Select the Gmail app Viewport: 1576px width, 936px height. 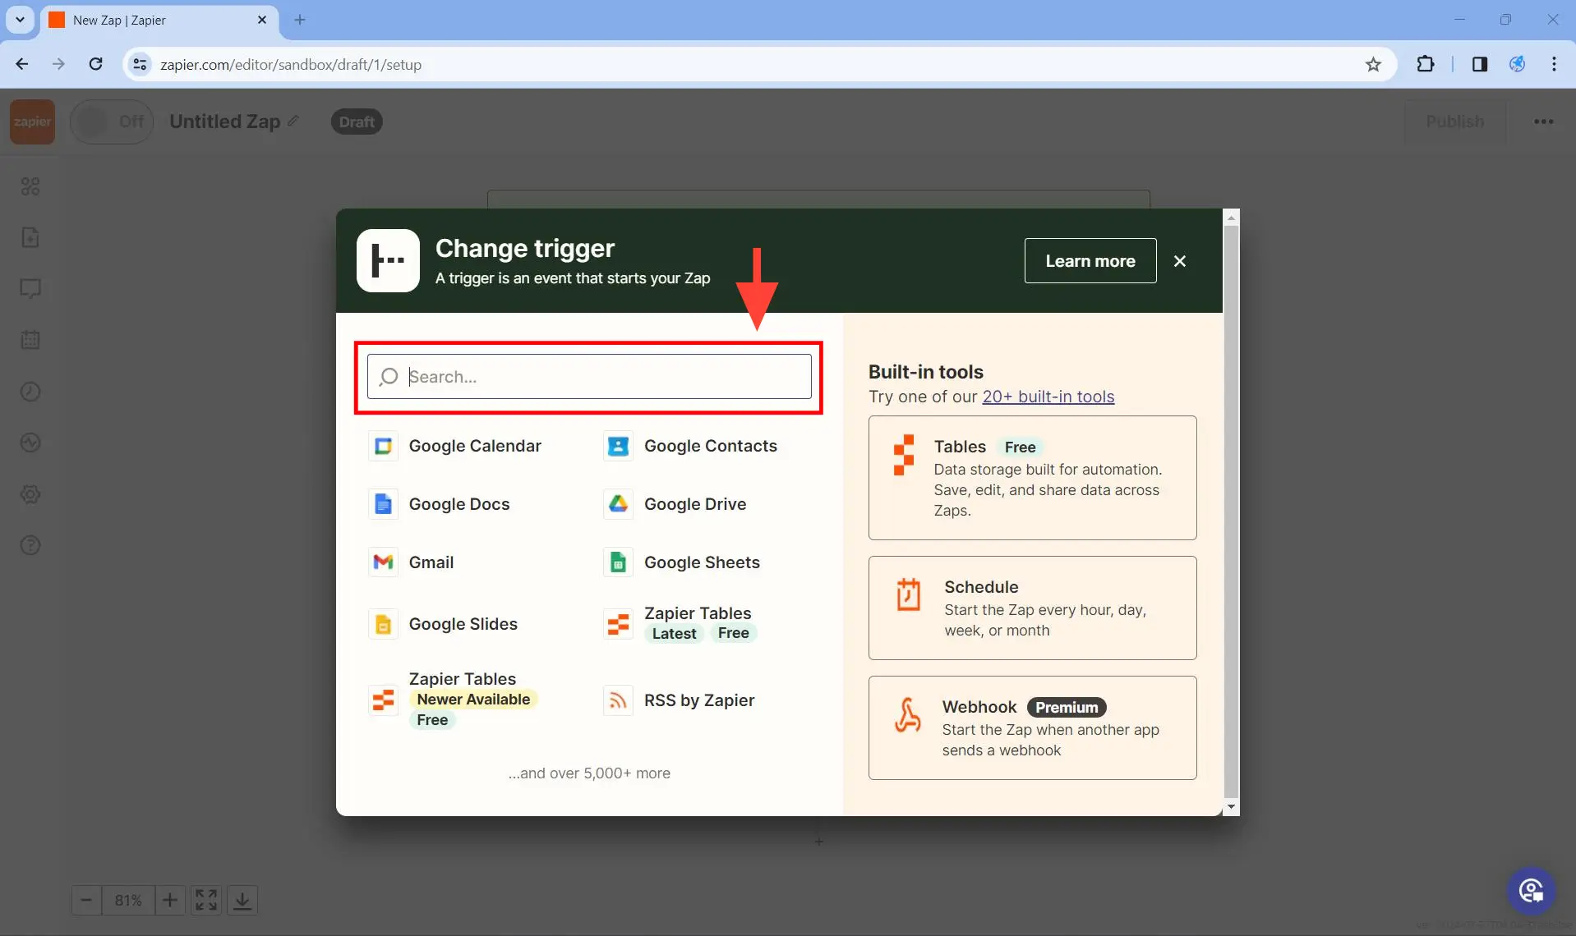pos(412,562)
